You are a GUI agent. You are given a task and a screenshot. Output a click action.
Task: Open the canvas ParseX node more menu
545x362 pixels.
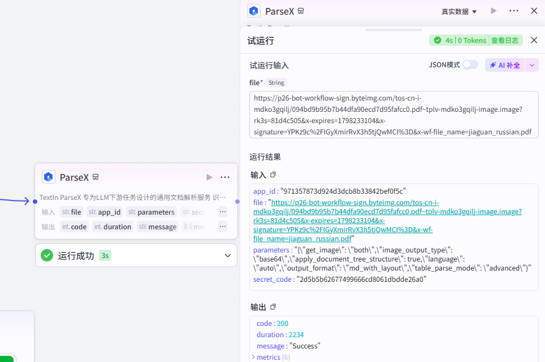(x=225, y=177)
